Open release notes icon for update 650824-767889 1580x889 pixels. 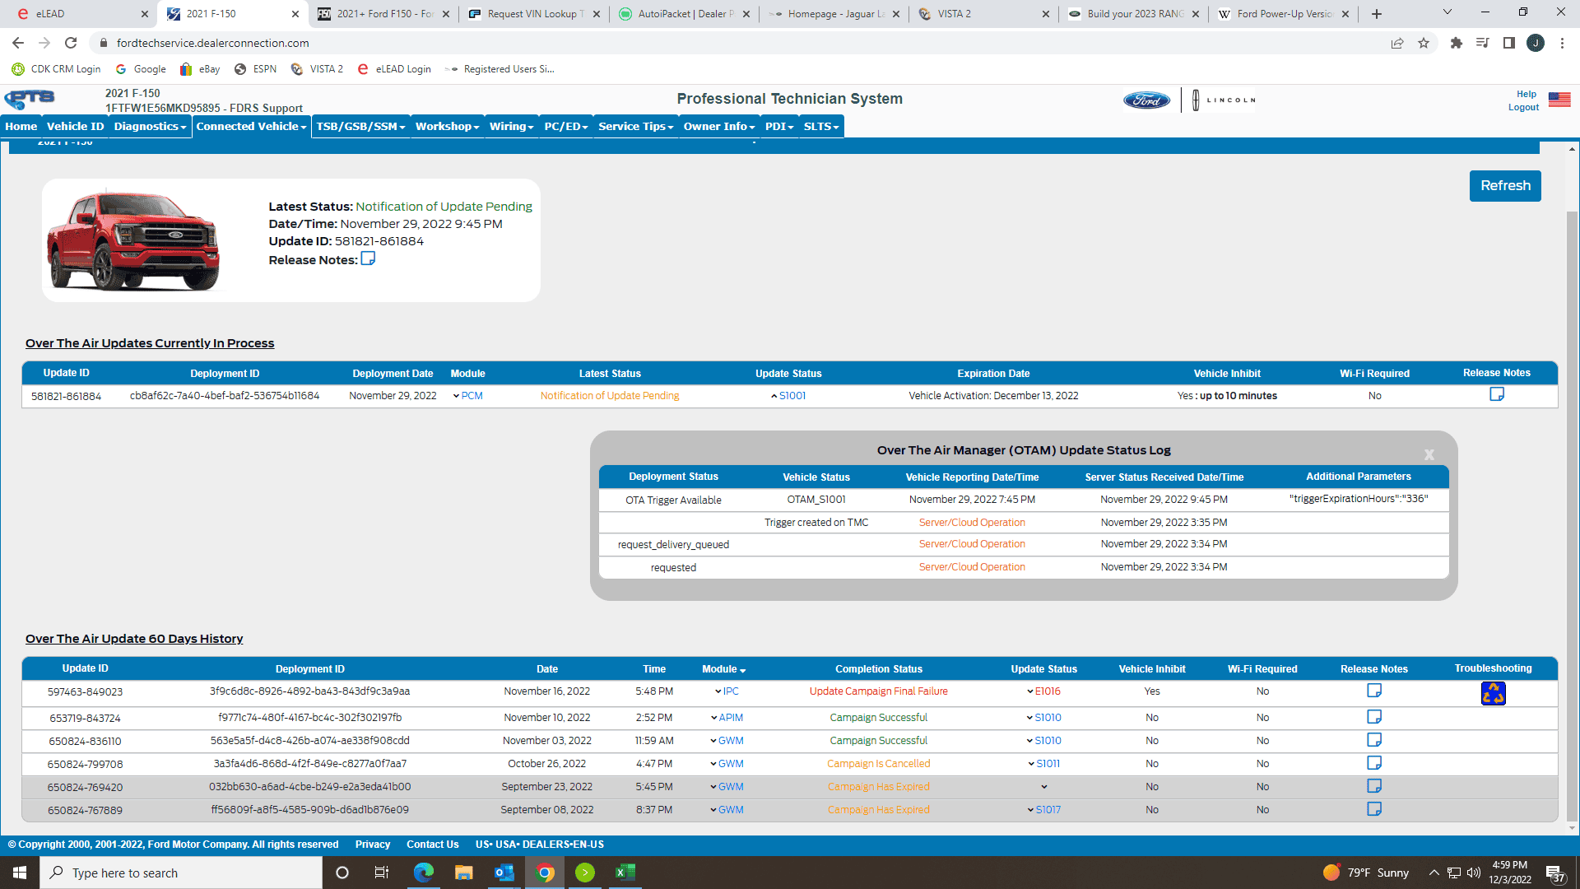coord(1373,809)
